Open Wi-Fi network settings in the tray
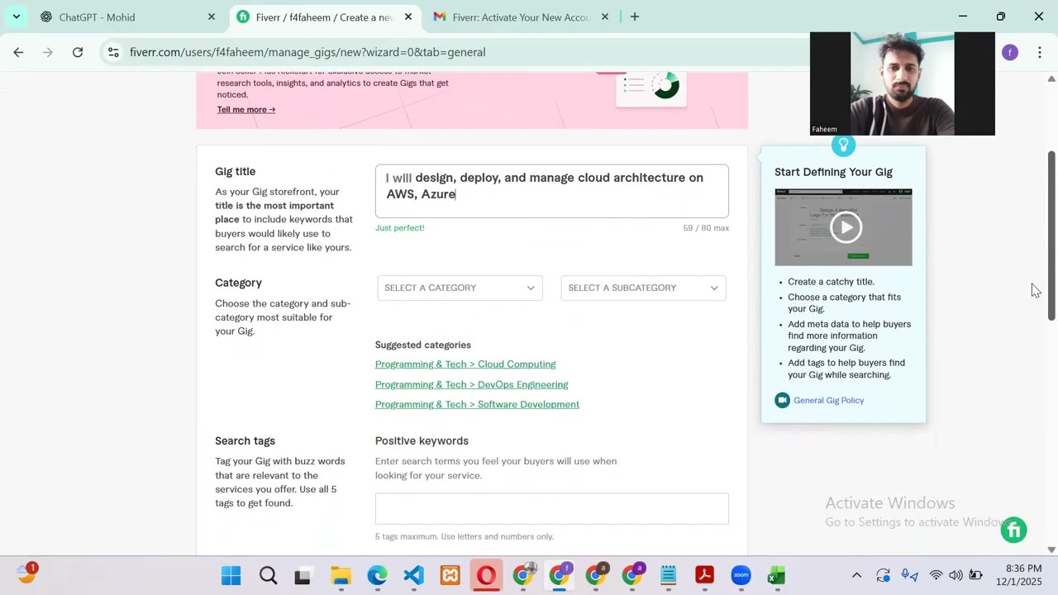 (936, 576)
